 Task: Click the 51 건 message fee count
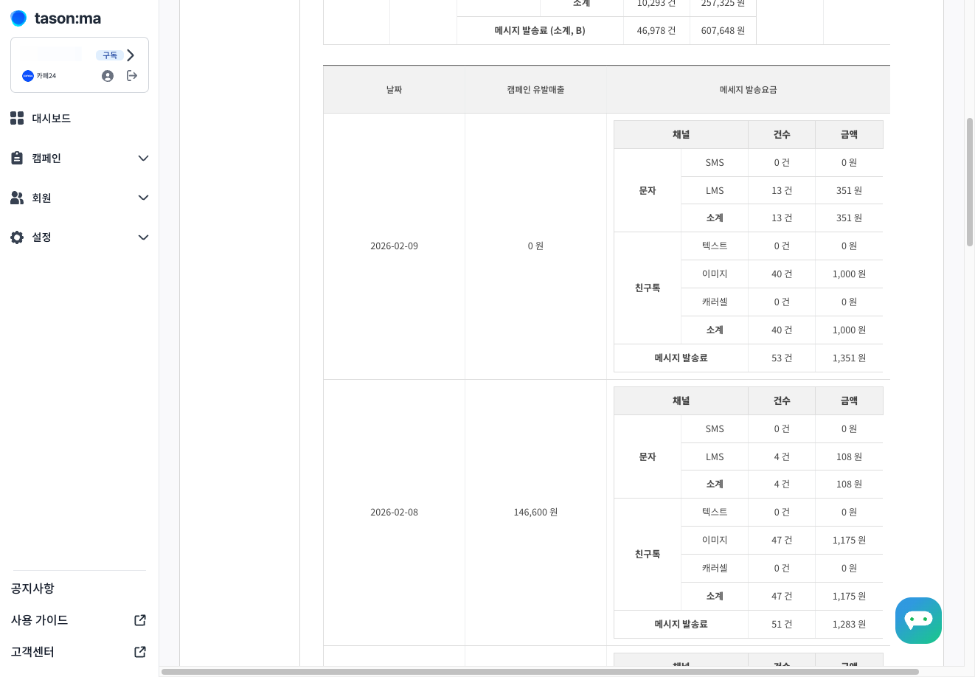click(x=782, y=625)
